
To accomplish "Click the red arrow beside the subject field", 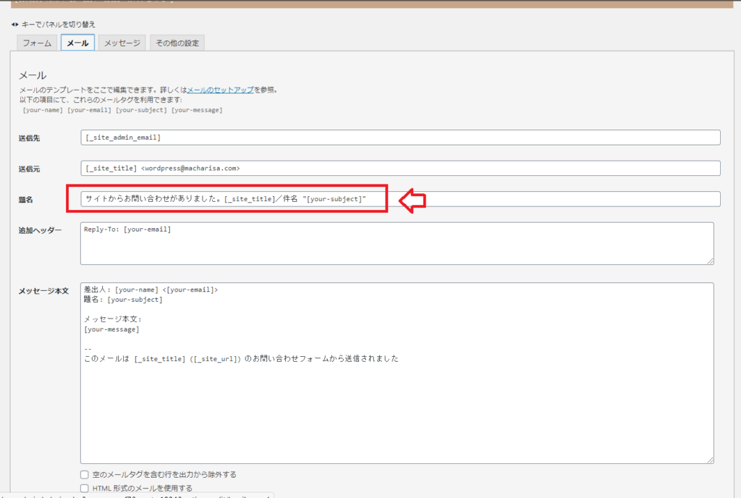I will point(412,200).
